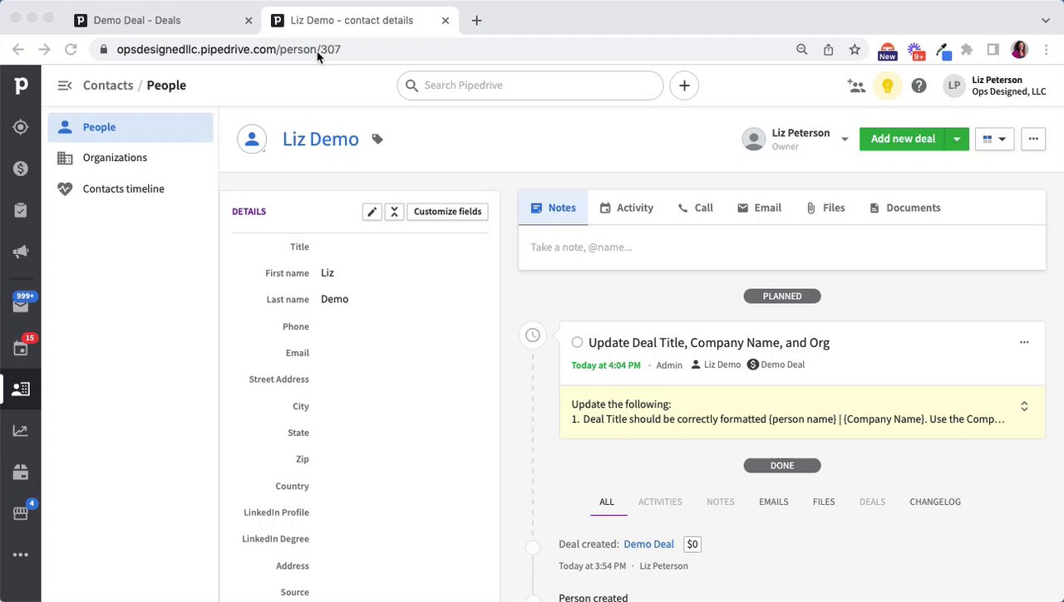Click the pencil edit details icon

[372, 212]
